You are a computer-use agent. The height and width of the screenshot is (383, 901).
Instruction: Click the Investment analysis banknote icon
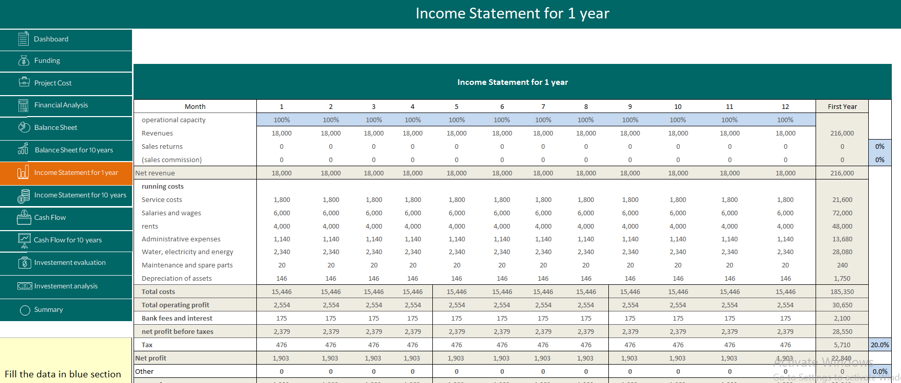(25, 286)
